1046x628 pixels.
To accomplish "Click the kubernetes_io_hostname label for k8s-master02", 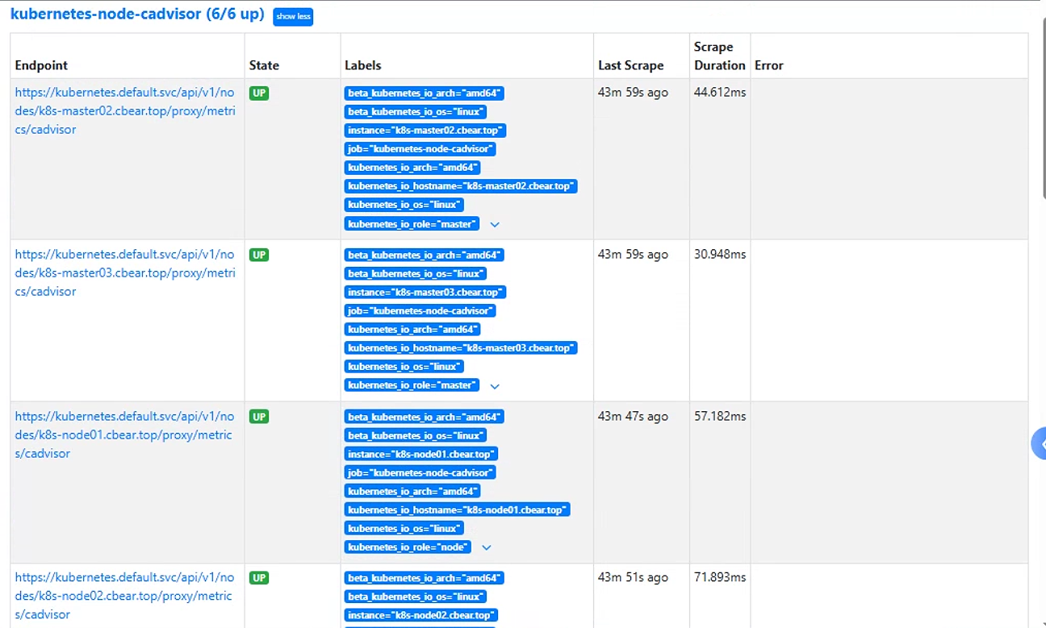I will [461, 186].
